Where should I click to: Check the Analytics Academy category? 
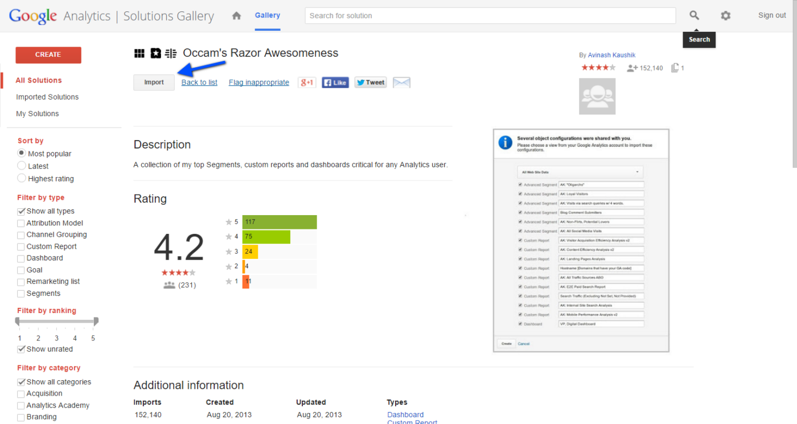coord(21,406)
